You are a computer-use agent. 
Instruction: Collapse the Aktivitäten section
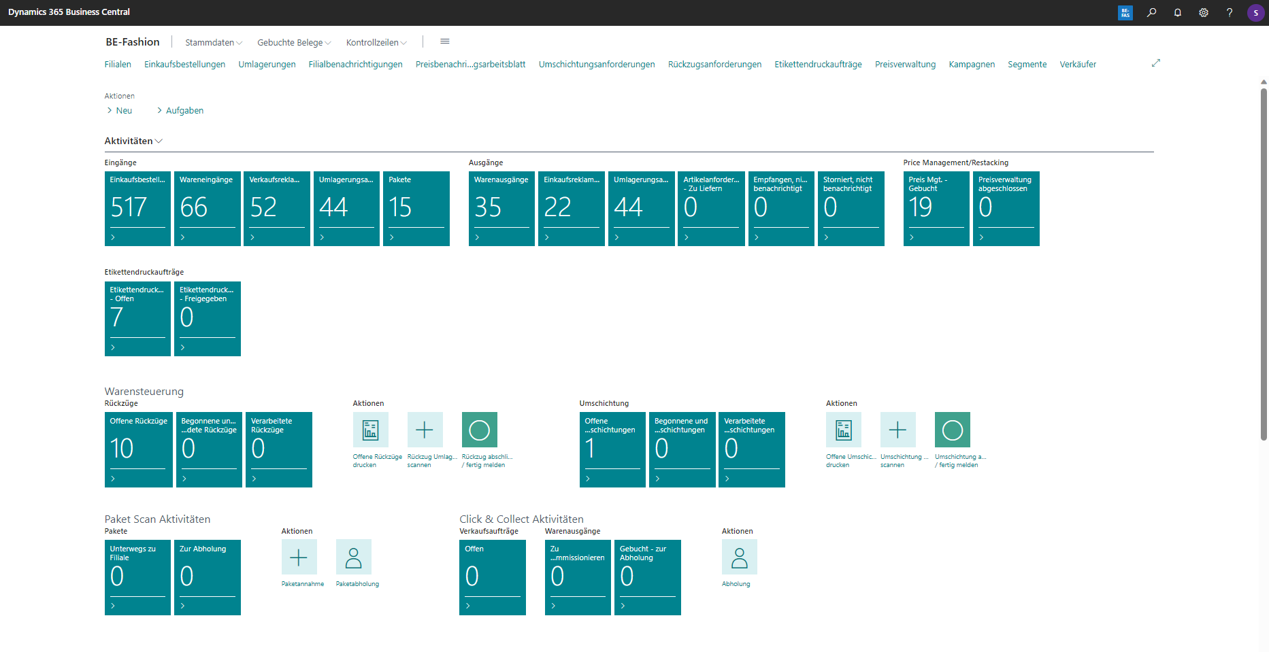[x=133, y=141]
